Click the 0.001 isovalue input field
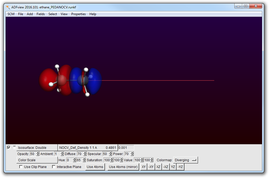This screenshot has width=269, height=178. [126, 147]
